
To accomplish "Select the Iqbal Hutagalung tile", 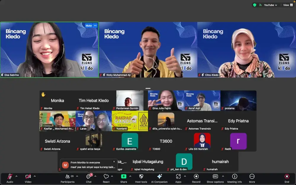I will (148, 162).
